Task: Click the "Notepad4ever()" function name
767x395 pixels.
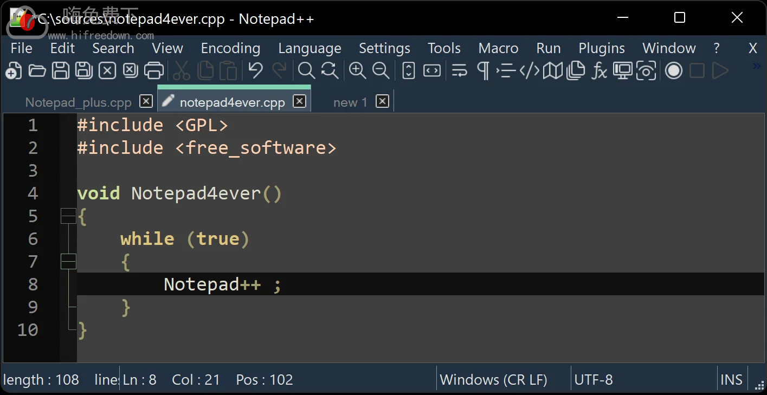Action: 207,193
